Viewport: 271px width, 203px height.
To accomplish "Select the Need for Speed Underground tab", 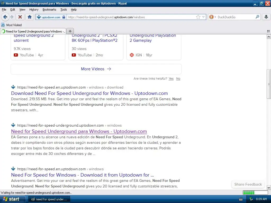I will 33,31.
